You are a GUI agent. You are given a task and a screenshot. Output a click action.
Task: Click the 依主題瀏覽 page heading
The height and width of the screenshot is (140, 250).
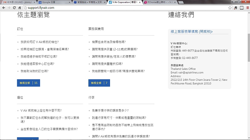[x=33, y=15]
